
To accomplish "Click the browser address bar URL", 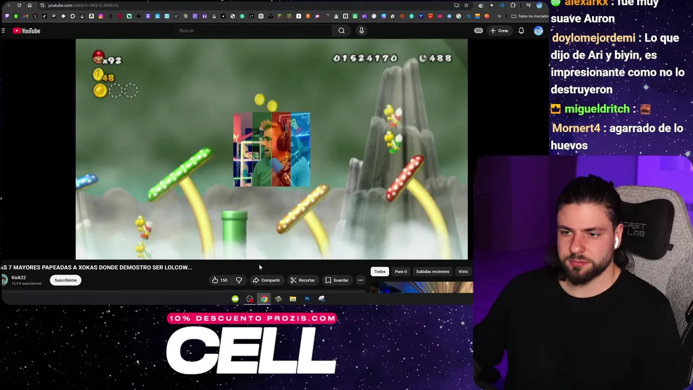I will [x=83, y=5].
